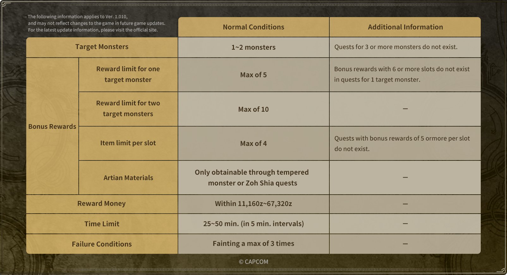Click the "Max of 5" value cell

pos(253,75)
